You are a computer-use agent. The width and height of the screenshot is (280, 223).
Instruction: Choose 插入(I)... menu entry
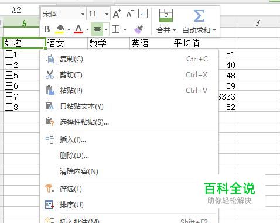pos(129,139)
